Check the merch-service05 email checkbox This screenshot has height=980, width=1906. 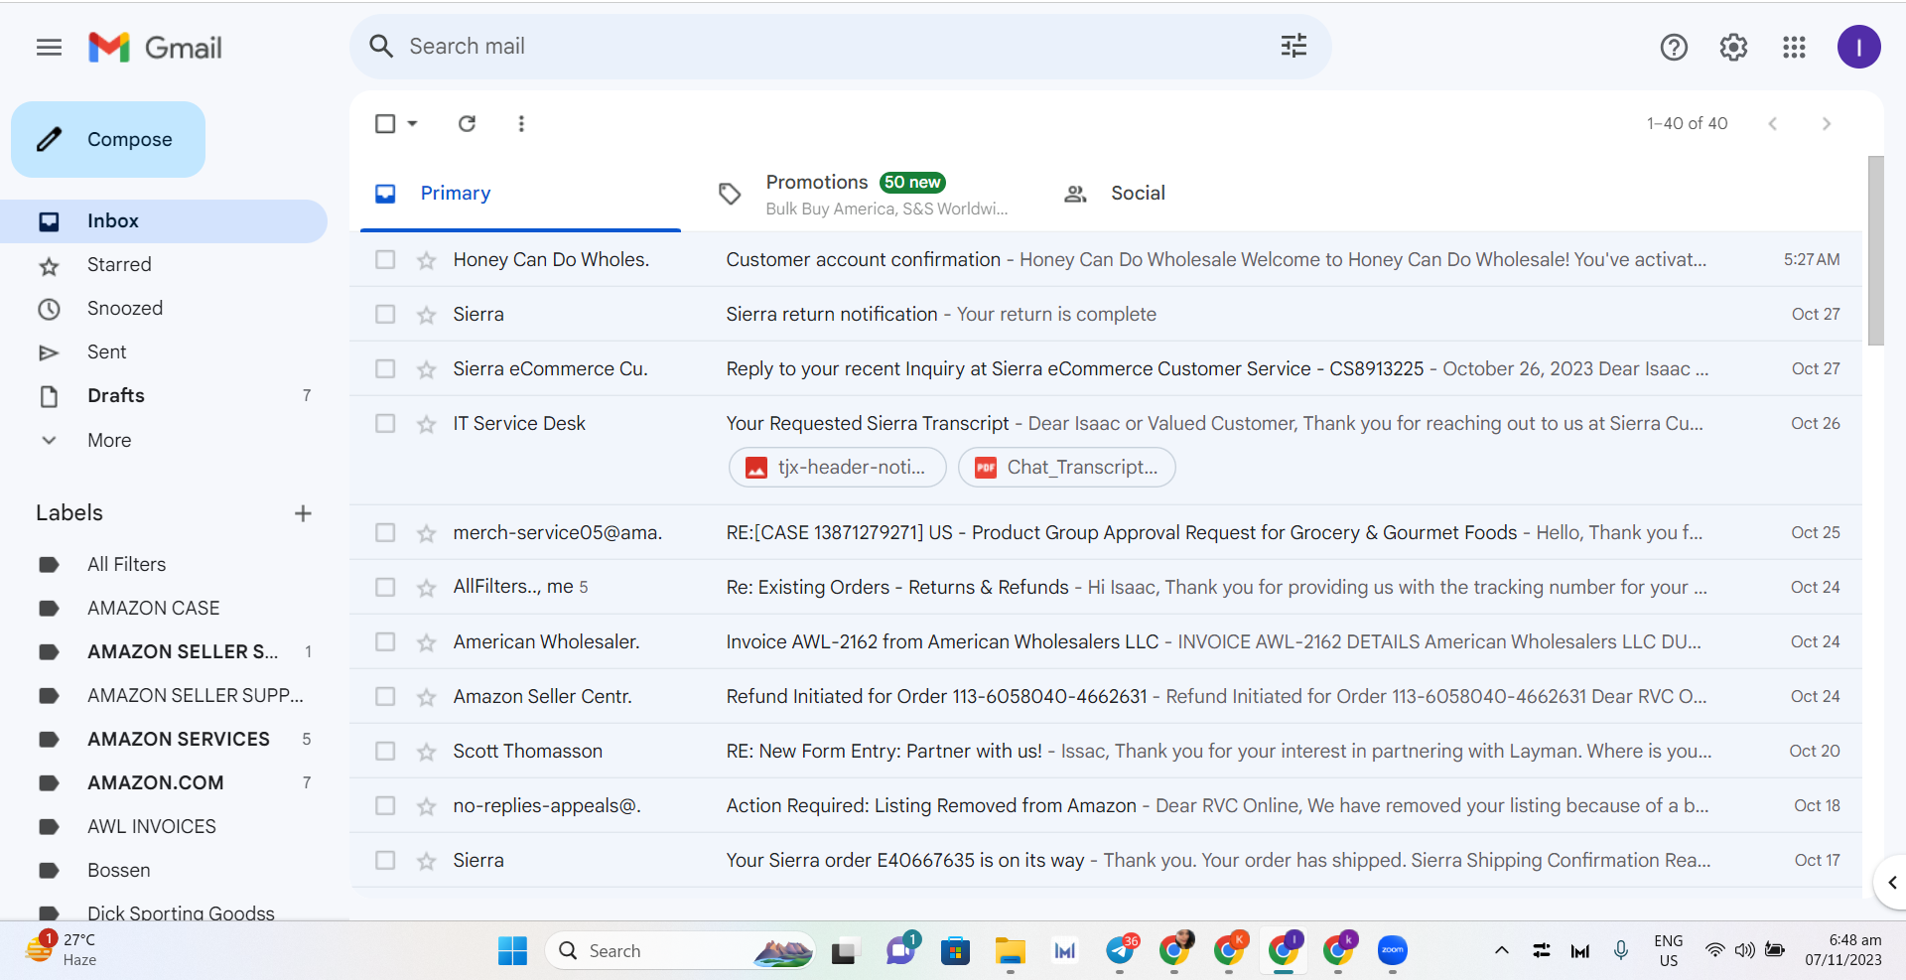pos(385,532)
